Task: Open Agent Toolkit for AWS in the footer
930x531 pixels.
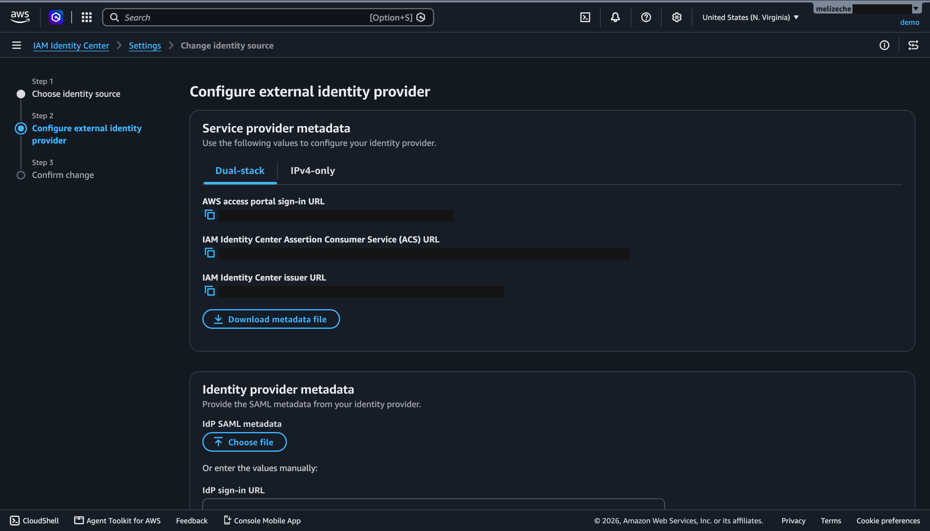Action: pyautogui.click(x=117, y=521)
